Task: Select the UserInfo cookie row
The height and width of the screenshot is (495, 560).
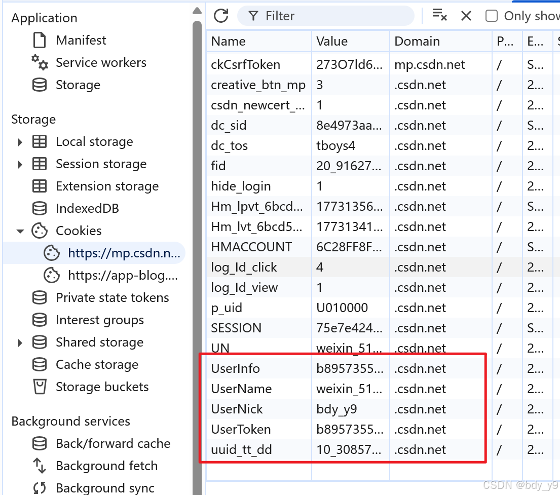Action: point(383,368)
